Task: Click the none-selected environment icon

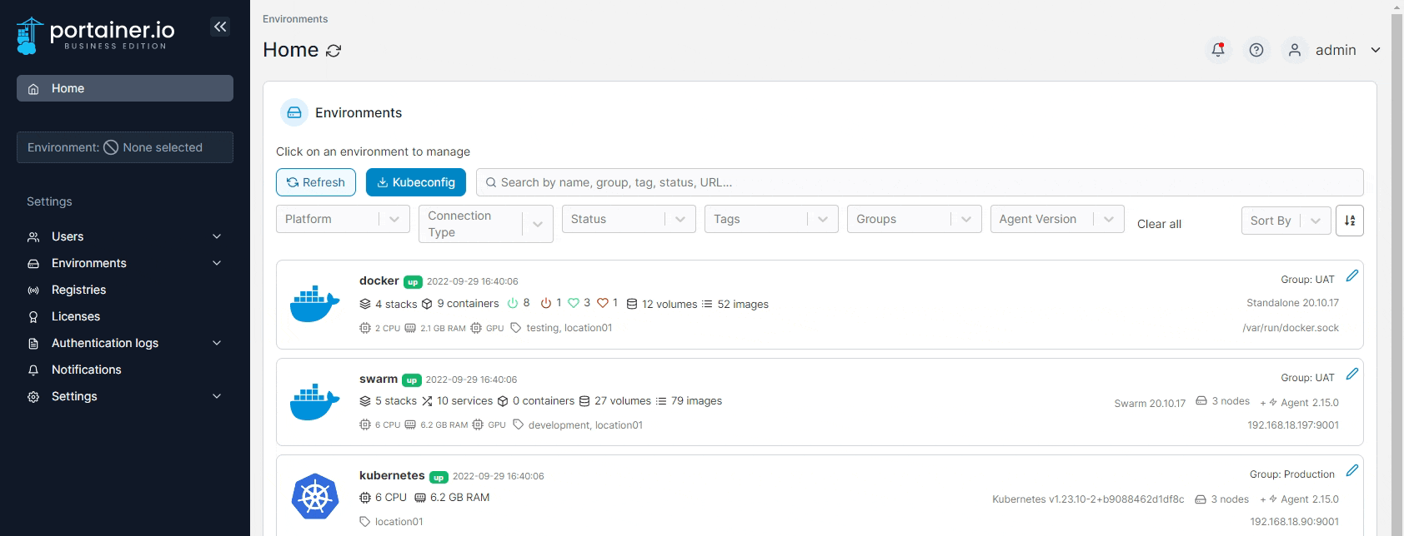Action: [x=111, y=147]
